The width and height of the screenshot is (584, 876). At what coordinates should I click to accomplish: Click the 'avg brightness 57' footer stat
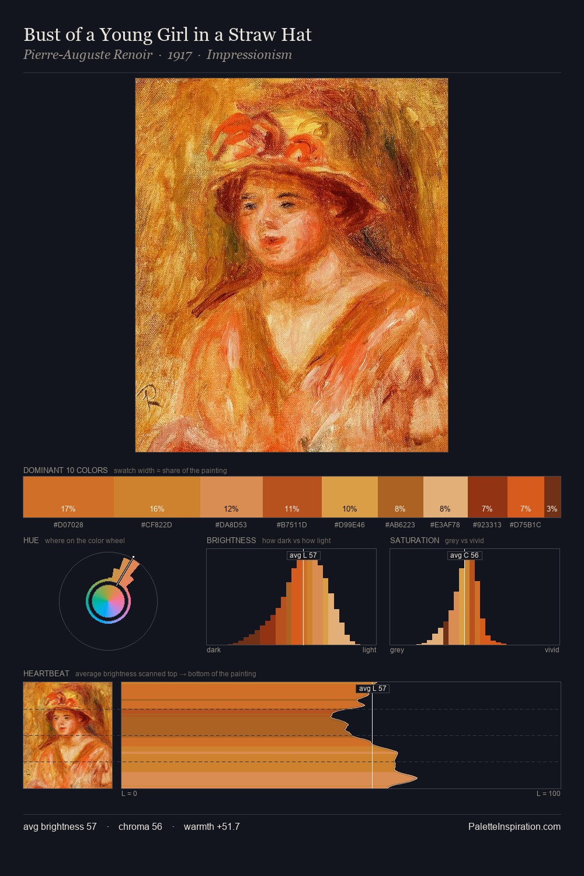pos(60,826)
